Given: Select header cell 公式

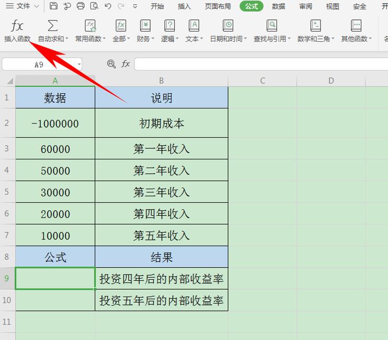Looking at the screenshot, I should click(x=55, y=257).
